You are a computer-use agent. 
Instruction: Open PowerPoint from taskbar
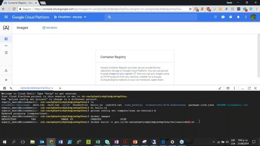tap(135, 142)
